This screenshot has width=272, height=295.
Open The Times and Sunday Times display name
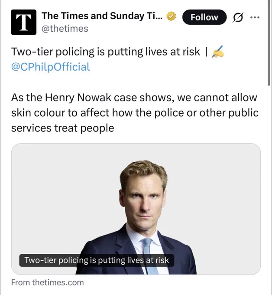click(x=102, y=16)
